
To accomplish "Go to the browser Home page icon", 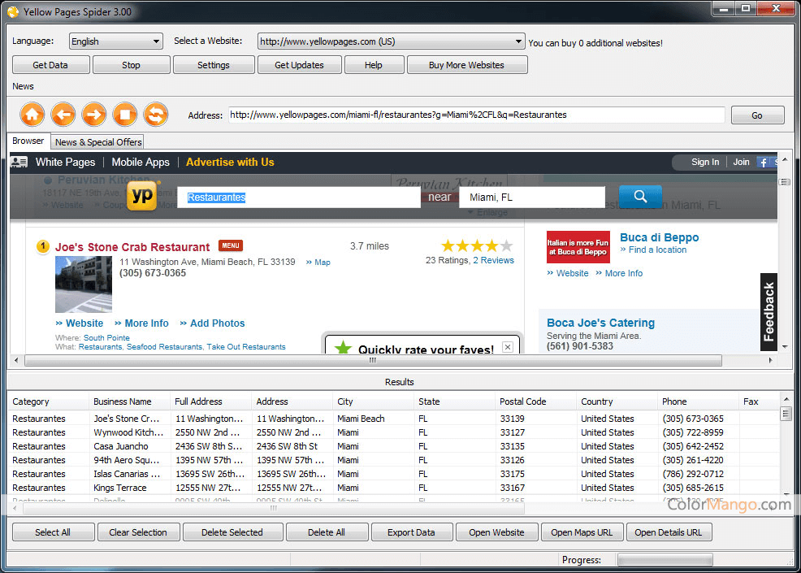I will [32, 114].
